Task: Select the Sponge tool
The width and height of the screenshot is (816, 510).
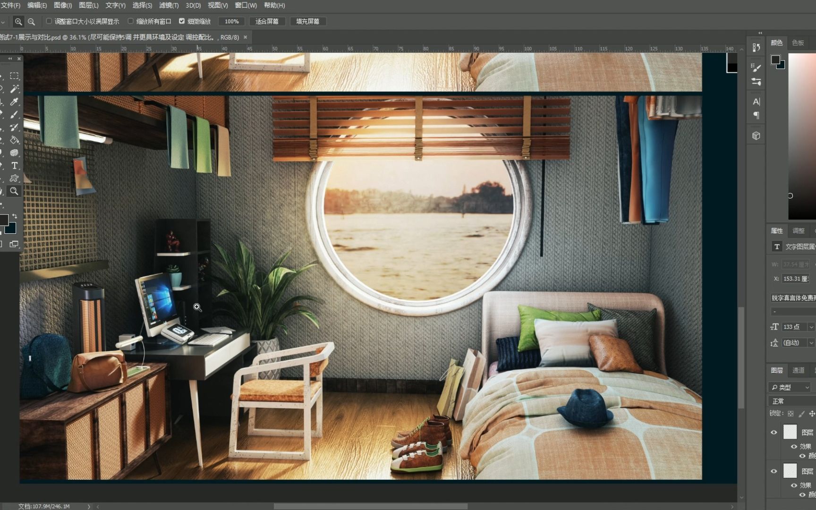Action: pos(14,153)
